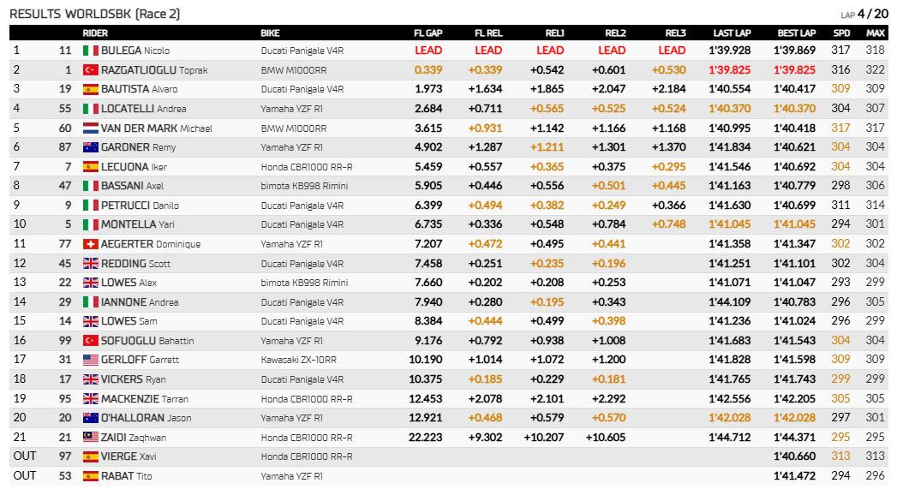
Task: Click the Italian flag next to PETRUCCI Danilo
Action: pyautogui.click(x=91, y=206)
